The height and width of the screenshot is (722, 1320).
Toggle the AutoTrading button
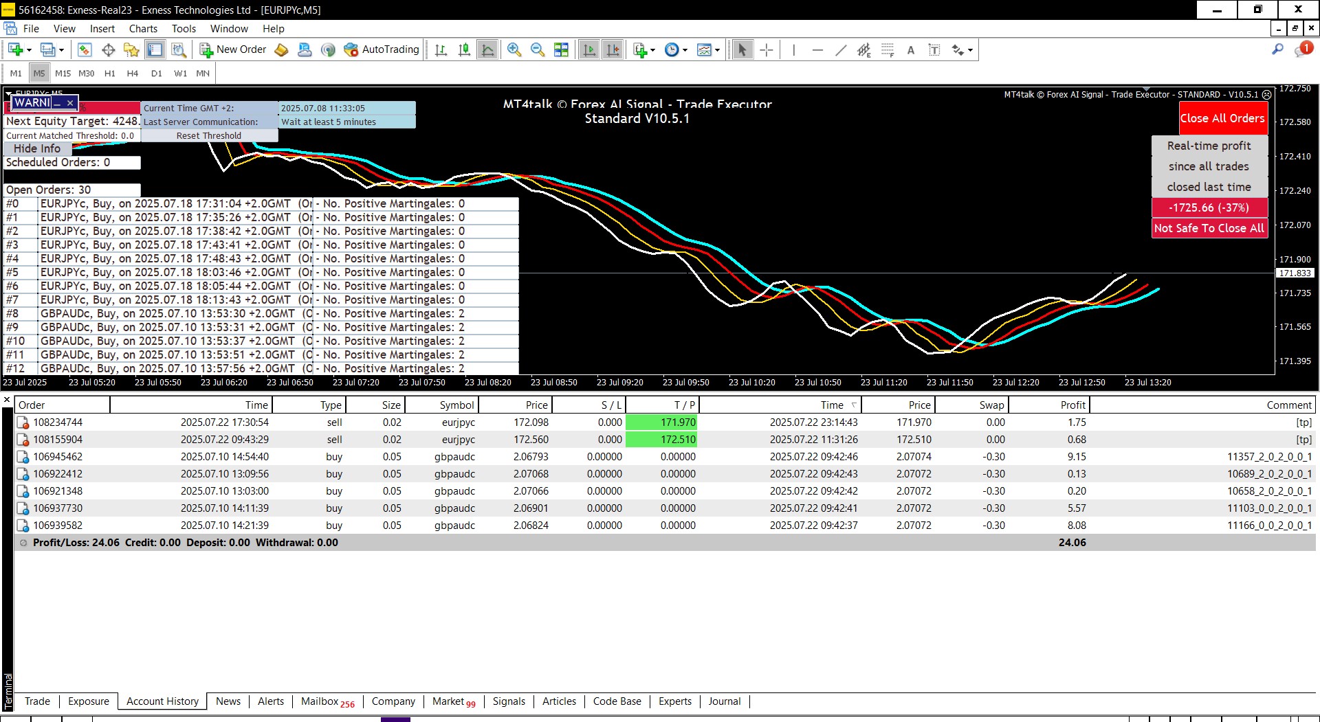coord(382,49)
